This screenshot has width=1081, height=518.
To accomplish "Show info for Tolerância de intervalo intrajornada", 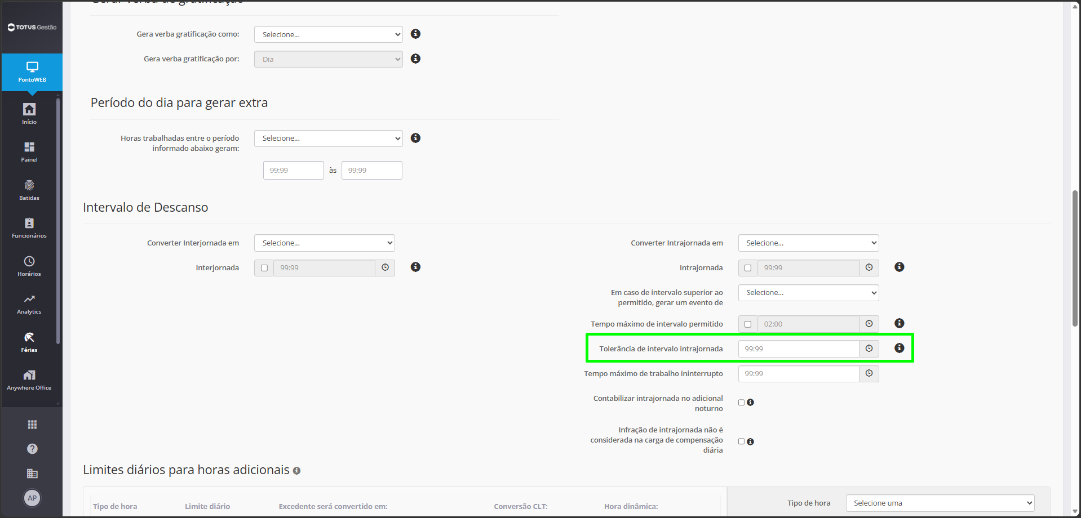I will (x=900, y=348).
